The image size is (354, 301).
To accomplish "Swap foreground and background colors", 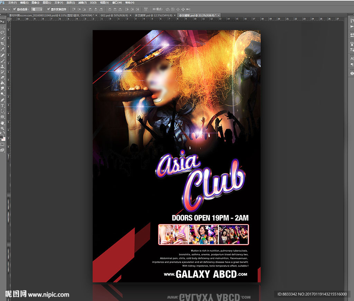I will coord(4,133).
